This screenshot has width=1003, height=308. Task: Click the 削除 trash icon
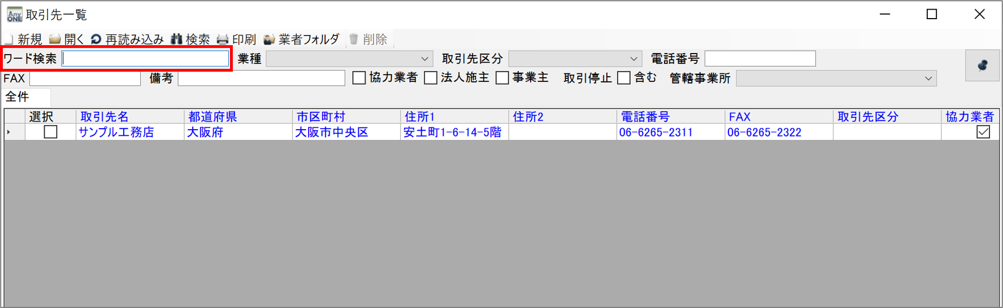pyautogui.click(x=354, y=39)
